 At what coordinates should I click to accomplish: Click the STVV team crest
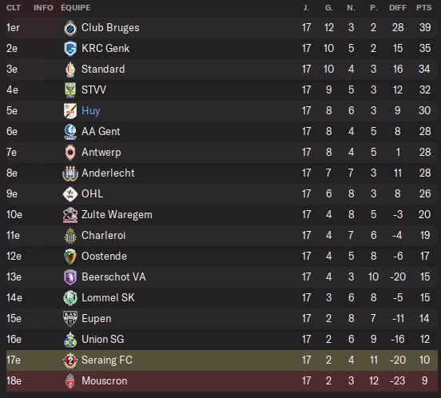point(70,90)
